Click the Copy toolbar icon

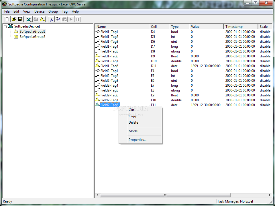(58, 19)
